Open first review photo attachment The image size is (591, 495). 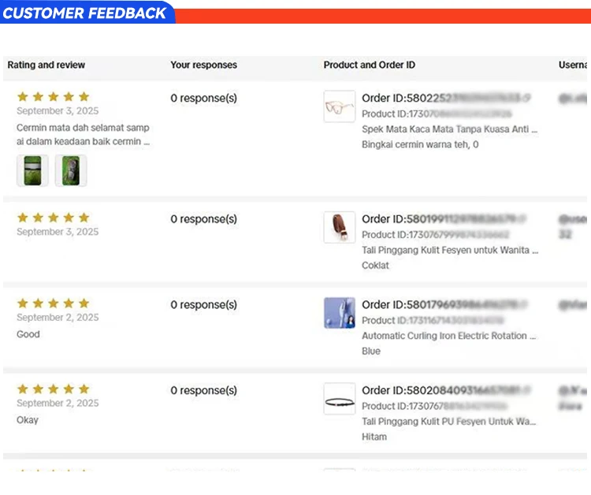(x=32, y=170)
